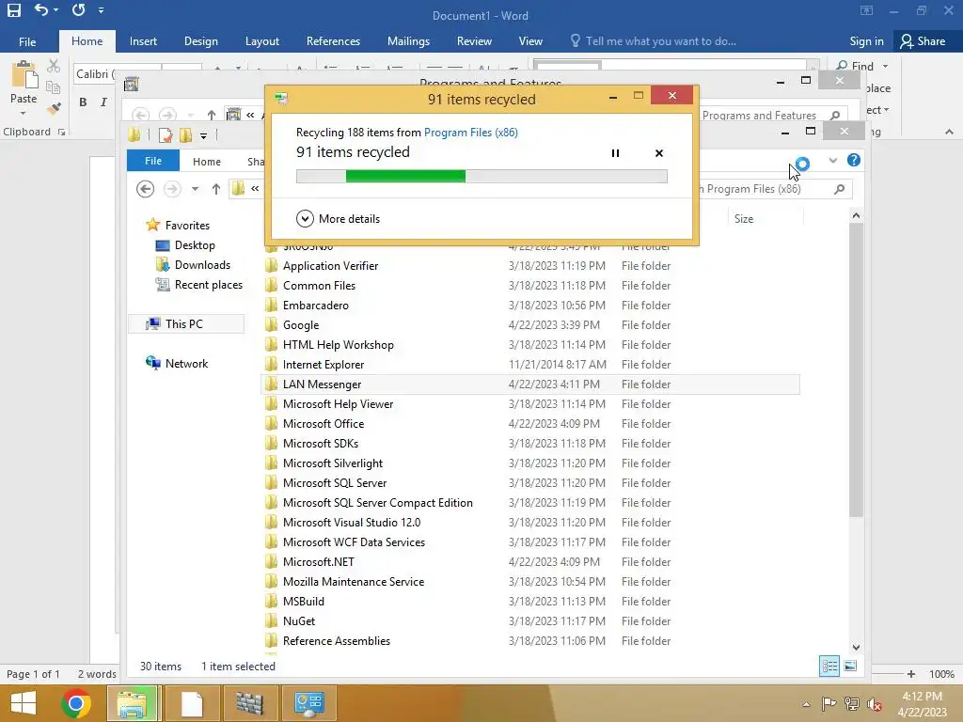Click Format Painter brush icon in Word
The height and width of the screenshot is (722, 963).
54,109
